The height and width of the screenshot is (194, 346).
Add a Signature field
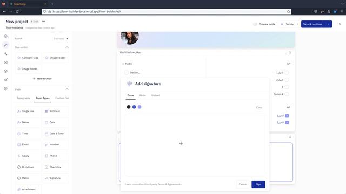tap(55, 178)
